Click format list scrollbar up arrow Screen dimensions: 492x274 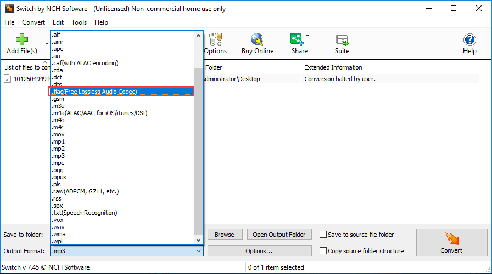coord(198,36)
